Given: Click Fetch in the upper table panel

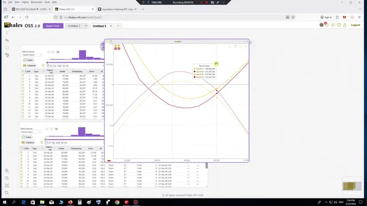Looking at the screenshot, I should [x=28, y=60].
